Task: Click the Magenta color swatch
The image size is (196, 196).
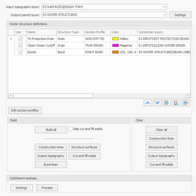Action: click(x=116, y=45)
